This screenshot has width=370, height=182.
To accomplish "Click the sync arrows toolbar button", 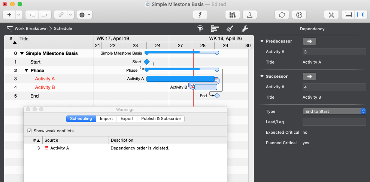I will [282, 15].
